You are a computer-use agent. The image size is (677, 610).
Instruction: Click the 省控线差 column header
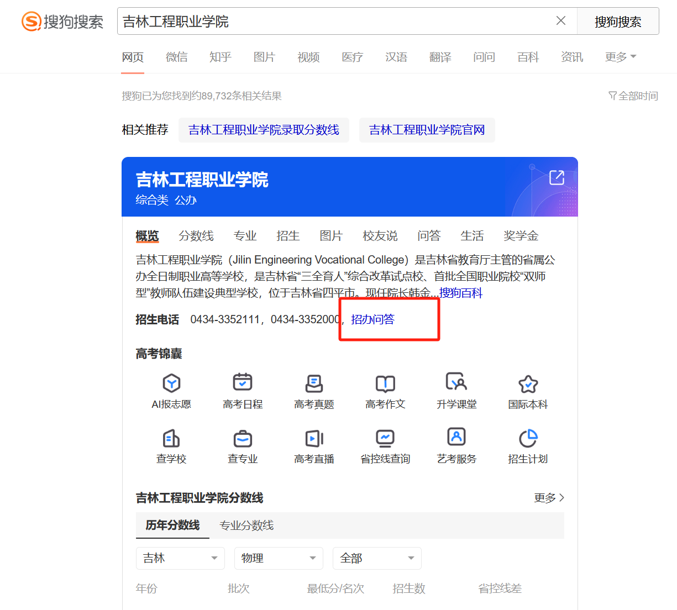[x=500, y=588]
